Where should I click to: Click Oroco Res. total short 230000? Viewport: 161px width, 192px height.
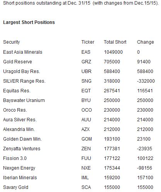112,110
